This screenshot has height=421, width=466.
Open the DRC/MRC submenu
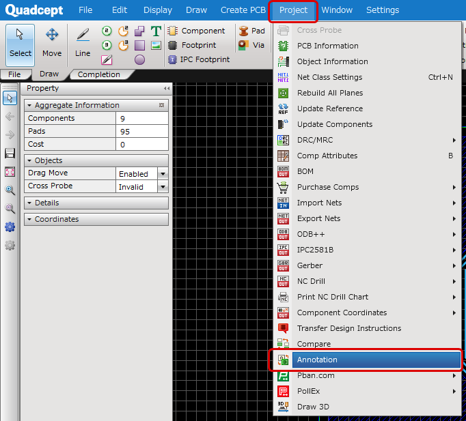point(367,140)
